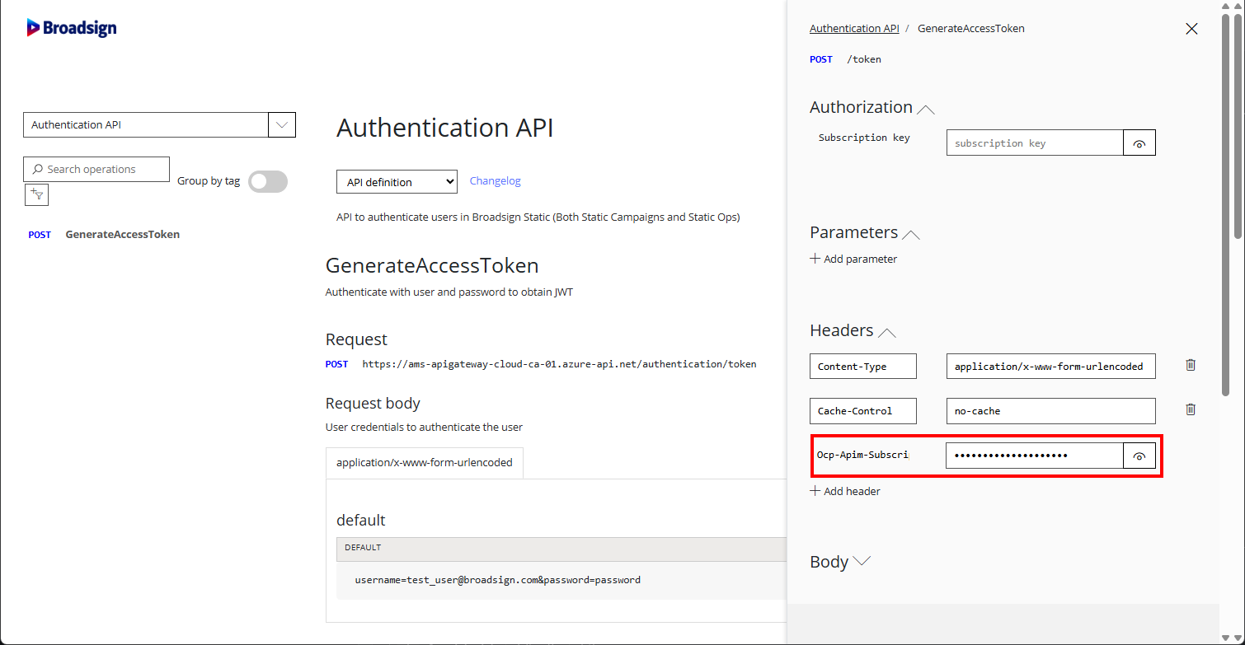This screenshot has width=1245, height=645.
Task: Click the console panel vertical scrollbar
Action: [x=1225, y=206]
